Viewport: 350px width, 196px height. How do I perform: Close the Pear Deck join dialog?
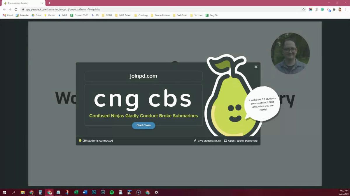256,67
